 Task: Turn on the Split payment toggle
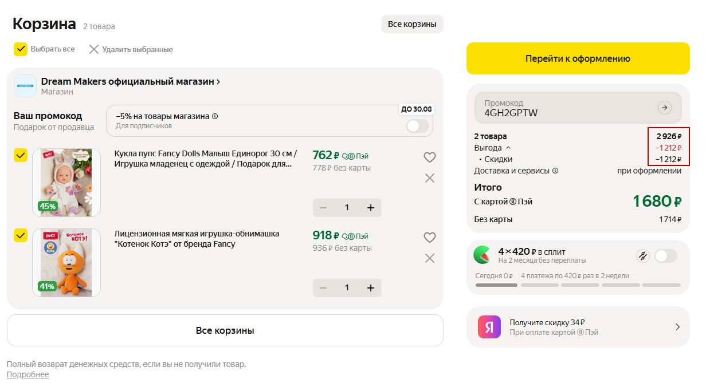[665, 256]
